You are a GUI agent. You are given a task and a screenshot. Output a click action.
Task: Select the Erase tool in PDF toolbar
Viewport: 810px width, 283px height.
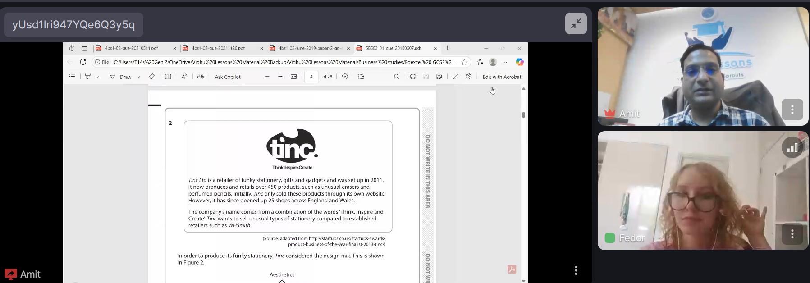[151, 77]
